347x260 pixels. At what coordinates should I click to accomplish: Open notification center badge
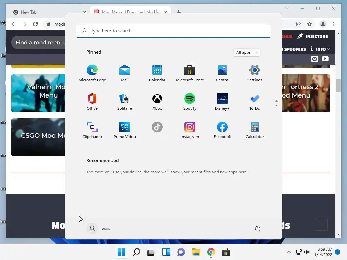pyautogui.click(x=338, y=252)
